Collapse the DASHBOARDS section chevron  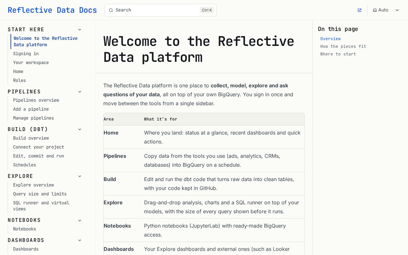[80, 240]
